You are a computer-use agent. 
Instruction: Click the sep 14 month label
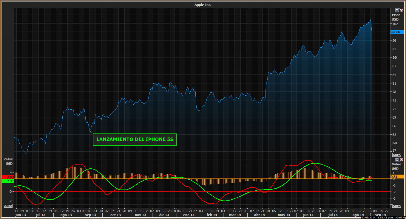coord(380,215)
